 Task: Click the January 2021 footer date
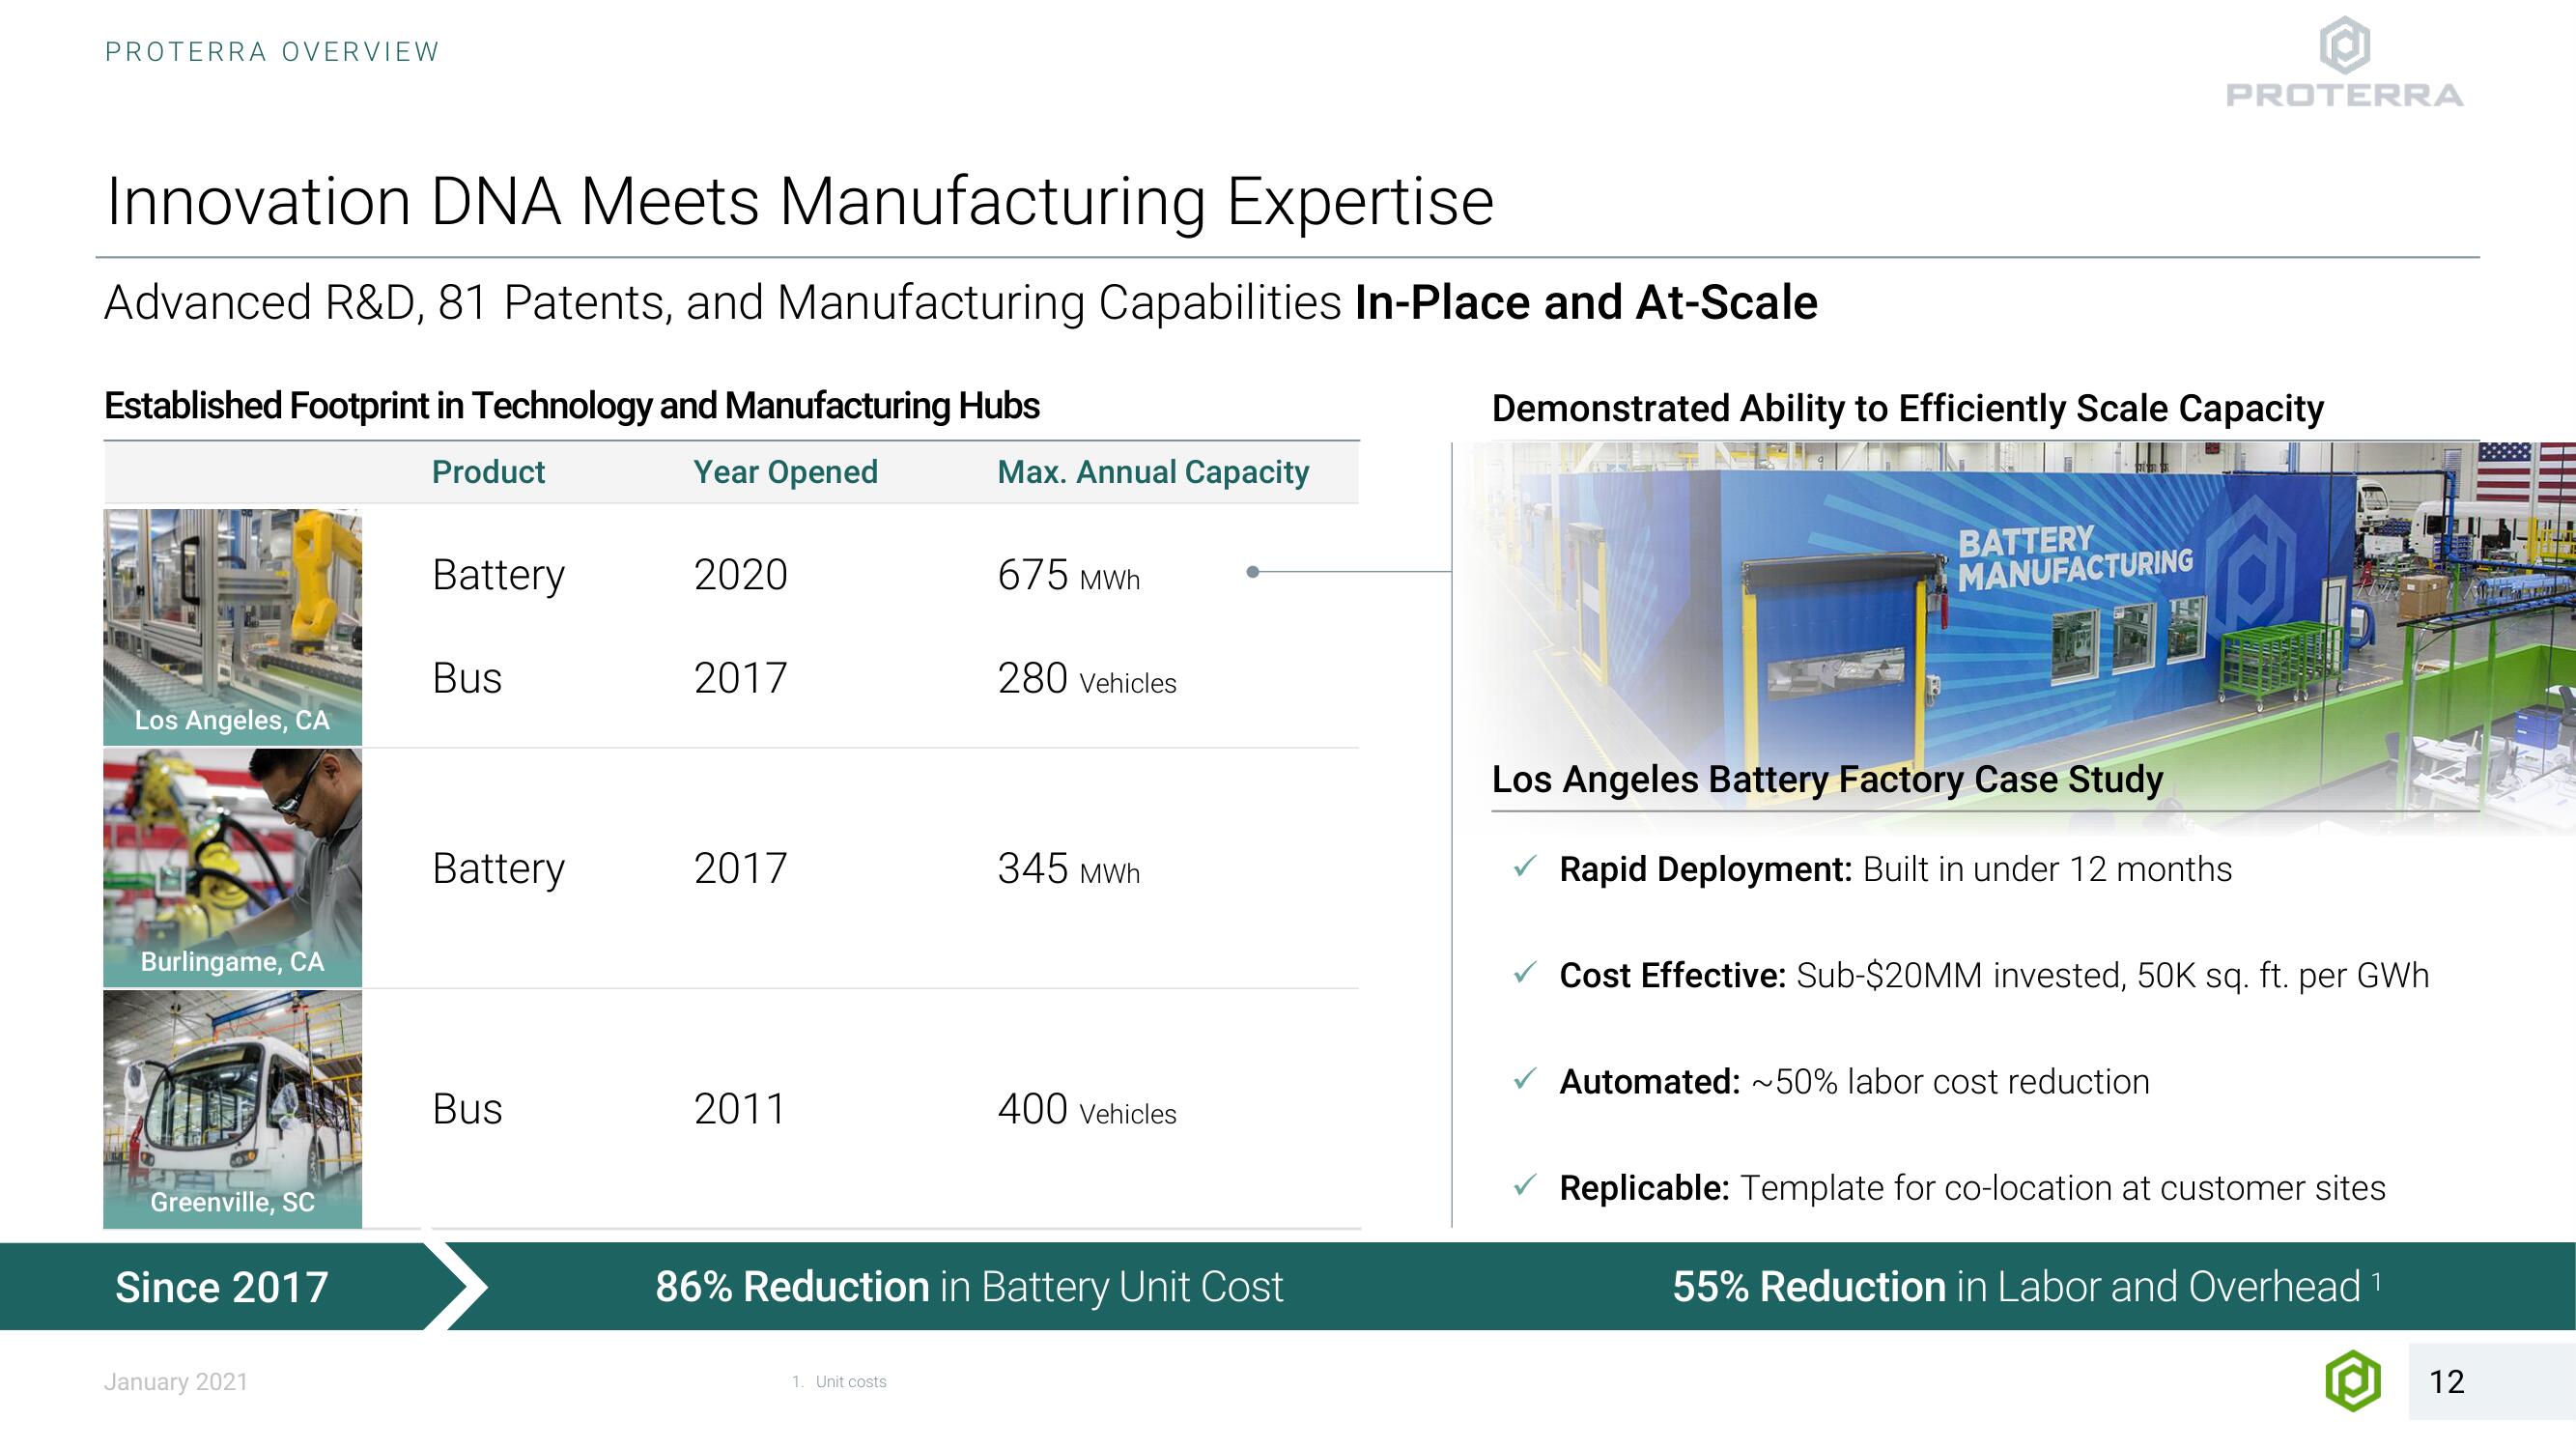pos(176,1382)
